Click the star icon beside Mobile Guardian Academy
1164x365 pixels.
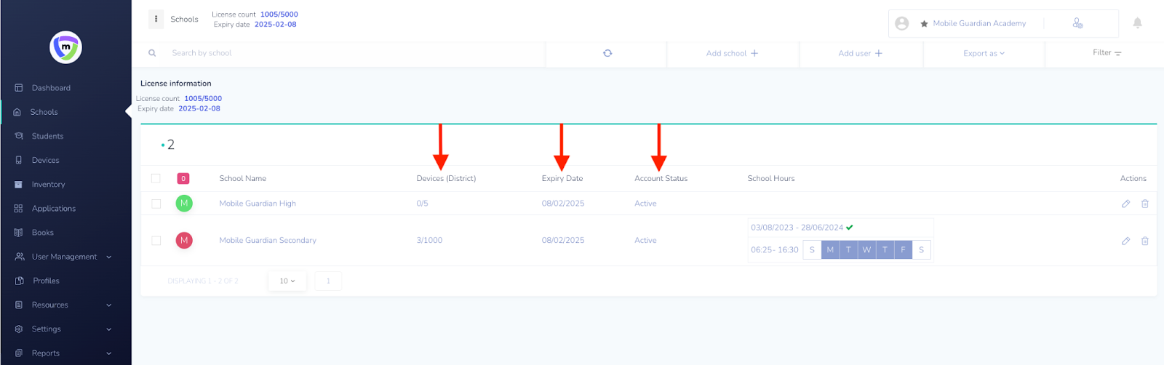pos(924,24)
